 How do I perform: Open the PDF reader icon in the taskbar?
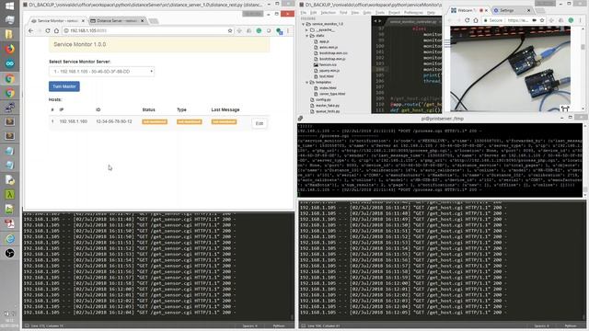pyautogui.click(x=10, y=224)
